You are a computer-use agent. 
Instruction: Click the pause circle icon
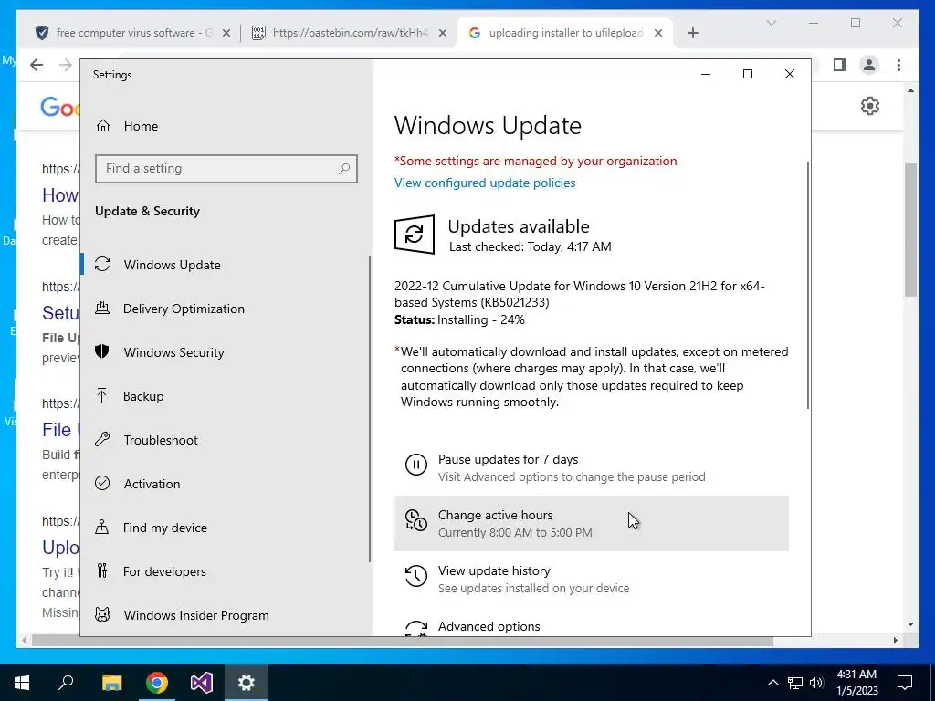tap(415, 465)
